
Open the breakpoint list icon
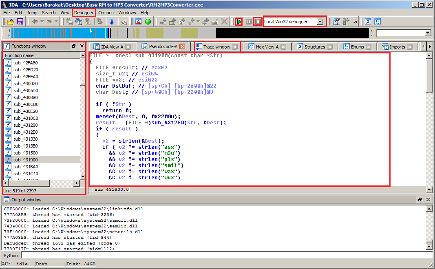tap(337, 22)
